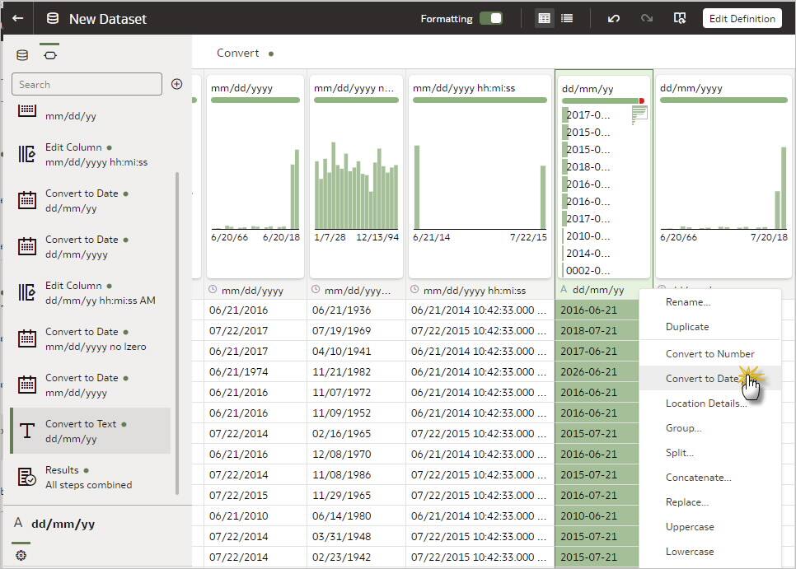This screenshot has height=569, width=796.
Task: Click the Search field in steps panel
Action: tap(87, 84)
